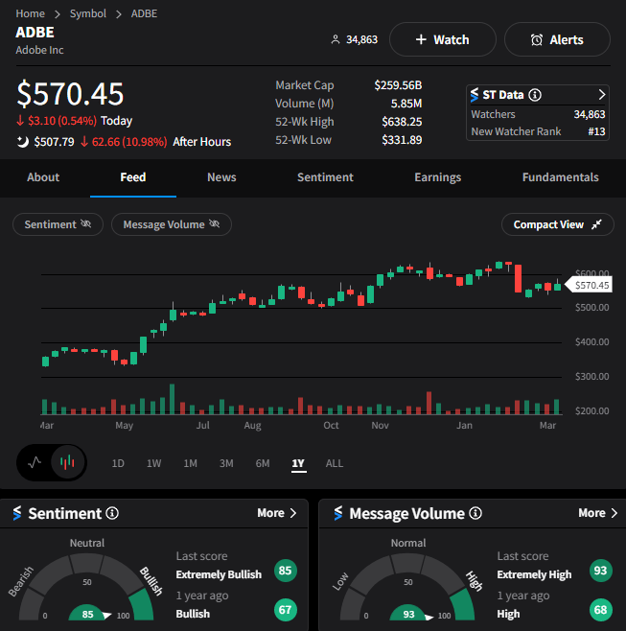Click the Message Volume gauge needle at 93
626x631 pixels.
pos(429,617)
